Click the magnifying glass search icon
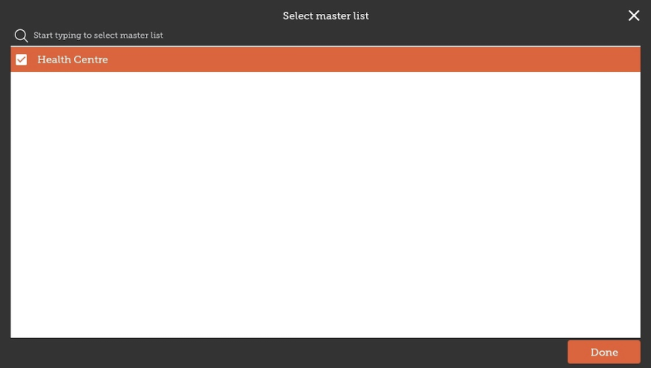Image resolution: width=651 pixels, height=368 pixels. coord(21,35)
